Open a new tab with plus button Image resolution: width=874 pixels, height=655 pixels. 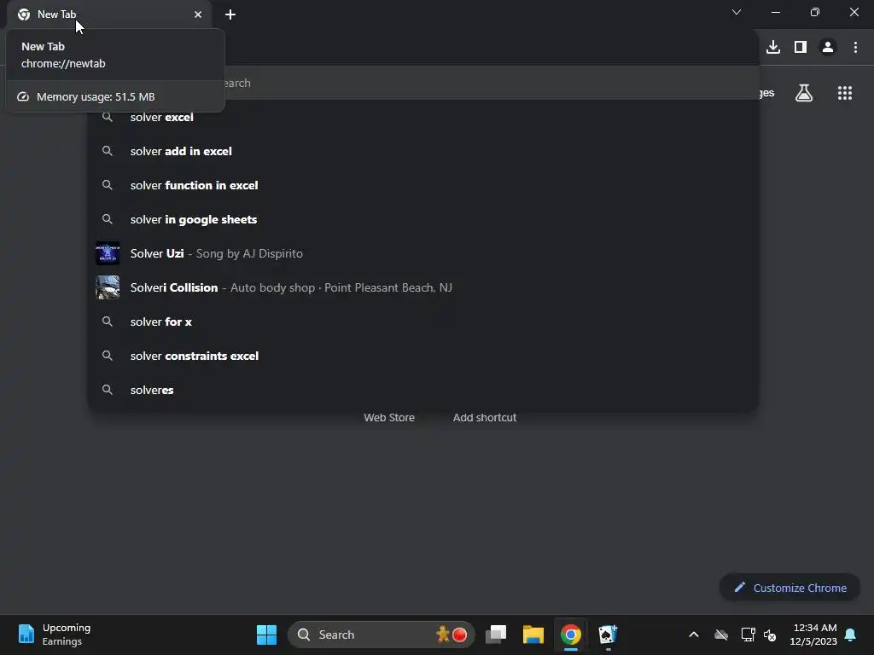point(230,14)
